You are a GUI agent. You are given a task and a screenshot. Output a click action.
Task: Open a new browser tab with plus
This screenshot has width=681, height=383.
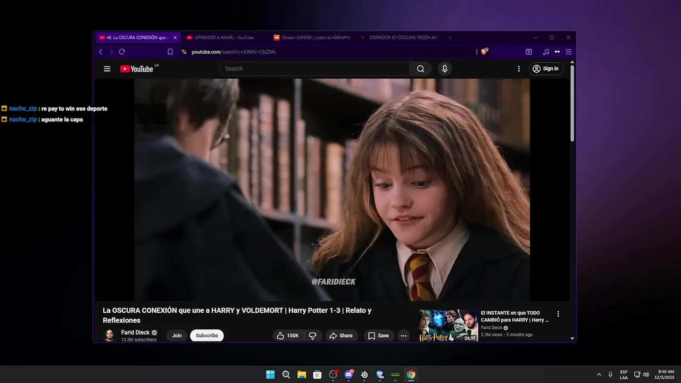pyautogui.click(x=450, y=37)
